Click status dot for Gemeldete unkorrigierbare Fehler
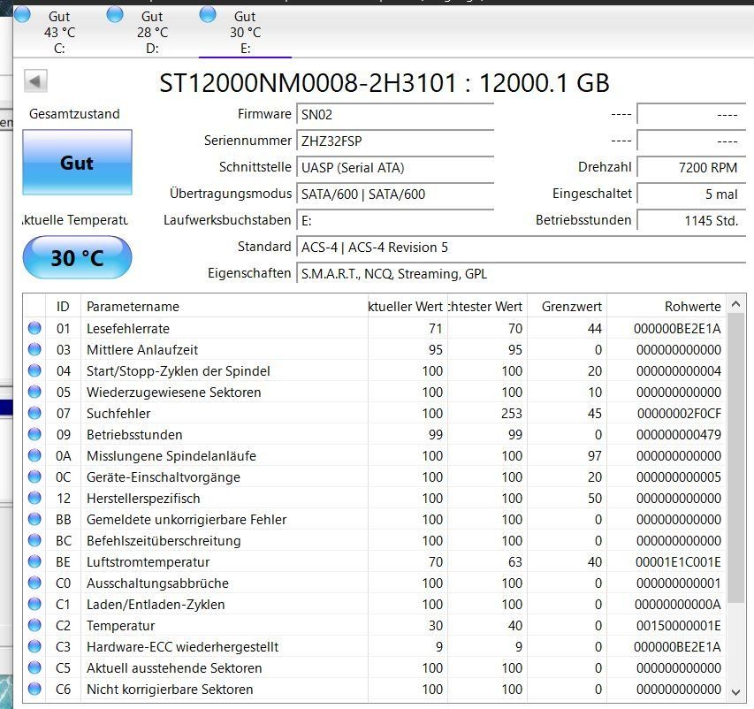The image size is (754, 709). click(34, 519)
